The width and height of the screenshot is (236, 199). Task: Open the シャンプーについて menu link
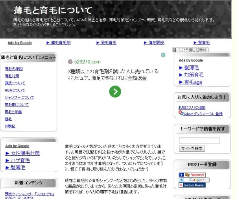(19, 98)
